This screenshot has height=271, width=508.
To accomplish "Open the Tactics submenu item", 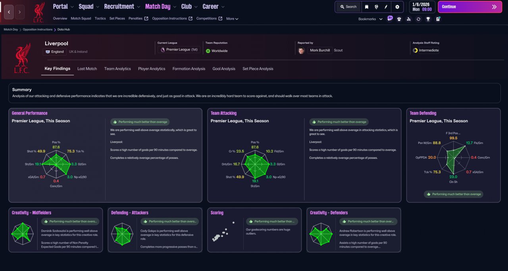I will [x=100, y=18].
